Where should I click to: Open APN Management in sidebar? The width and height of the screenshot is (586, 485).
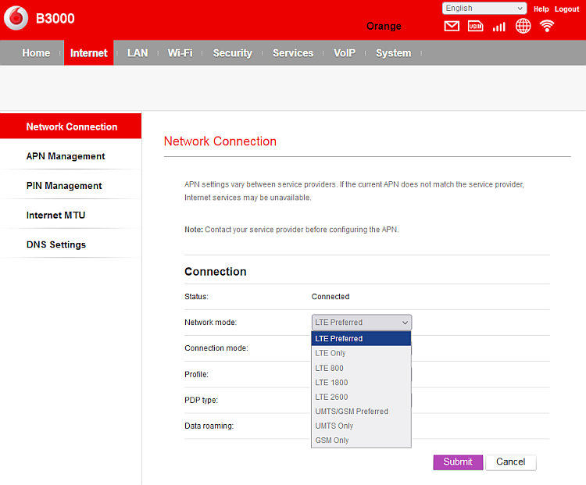click(66, 156)
